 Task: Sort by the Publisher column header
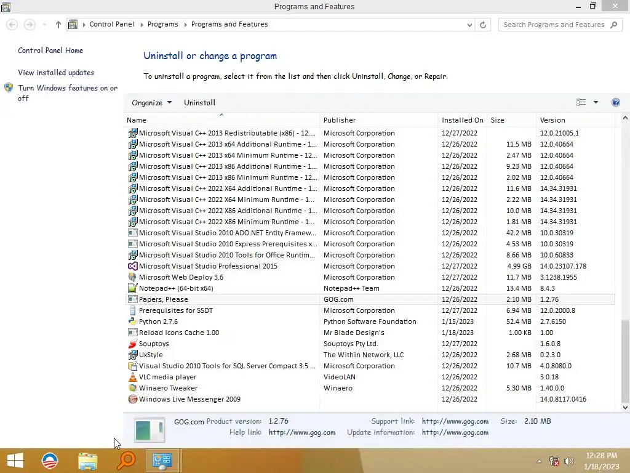point(379,120)
